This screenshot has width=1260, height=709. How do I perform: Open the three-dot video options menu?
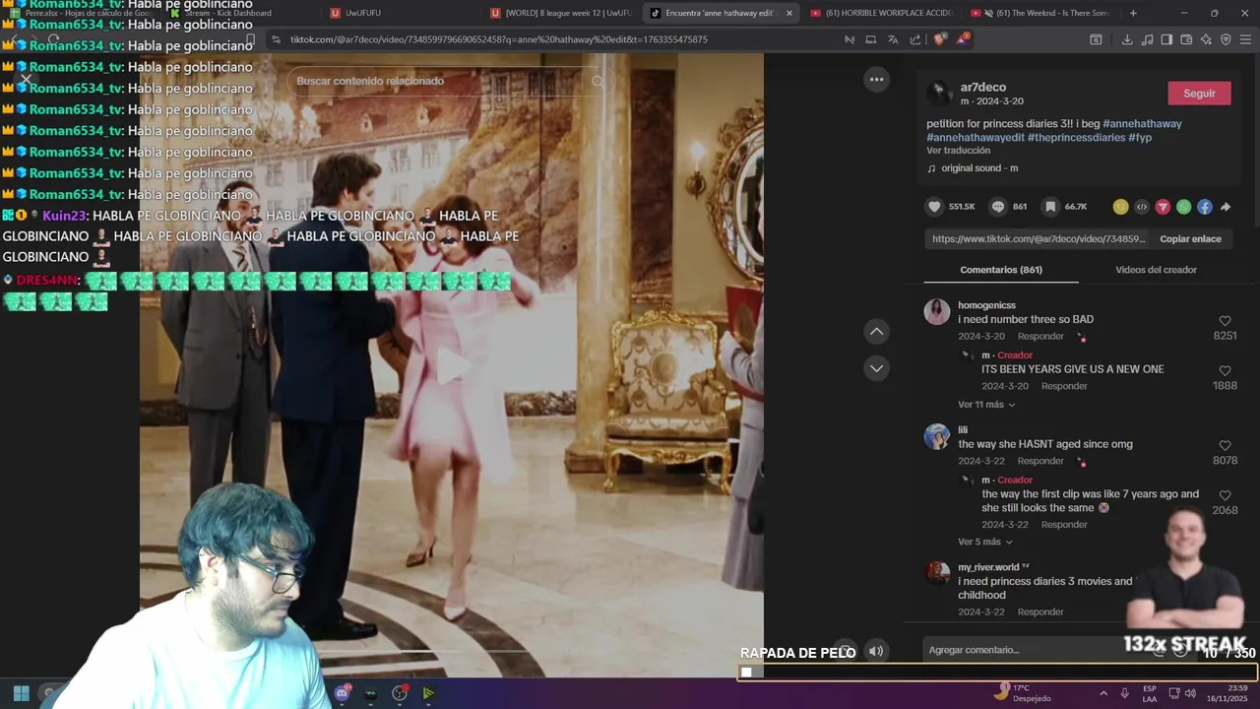tap(876, 80)
